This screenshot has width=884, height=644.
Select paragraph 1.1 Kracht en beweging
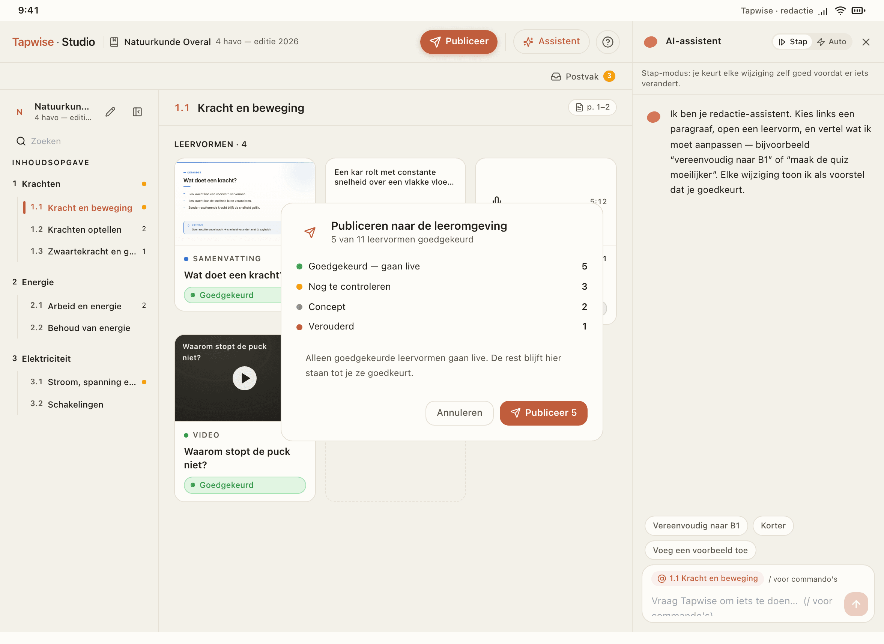click(x=84, y=208)
